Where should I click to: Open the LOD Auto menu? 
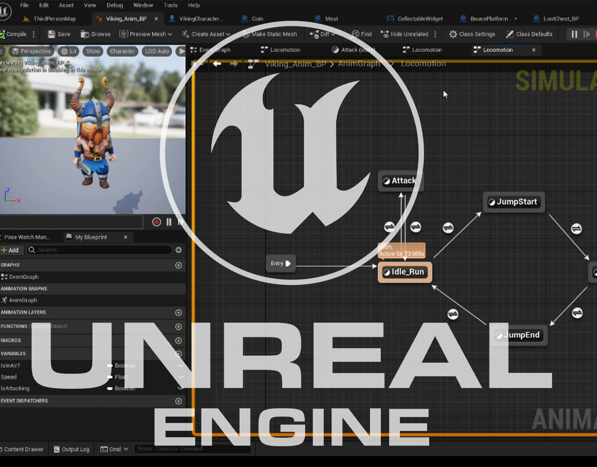(x=157, y=51)
